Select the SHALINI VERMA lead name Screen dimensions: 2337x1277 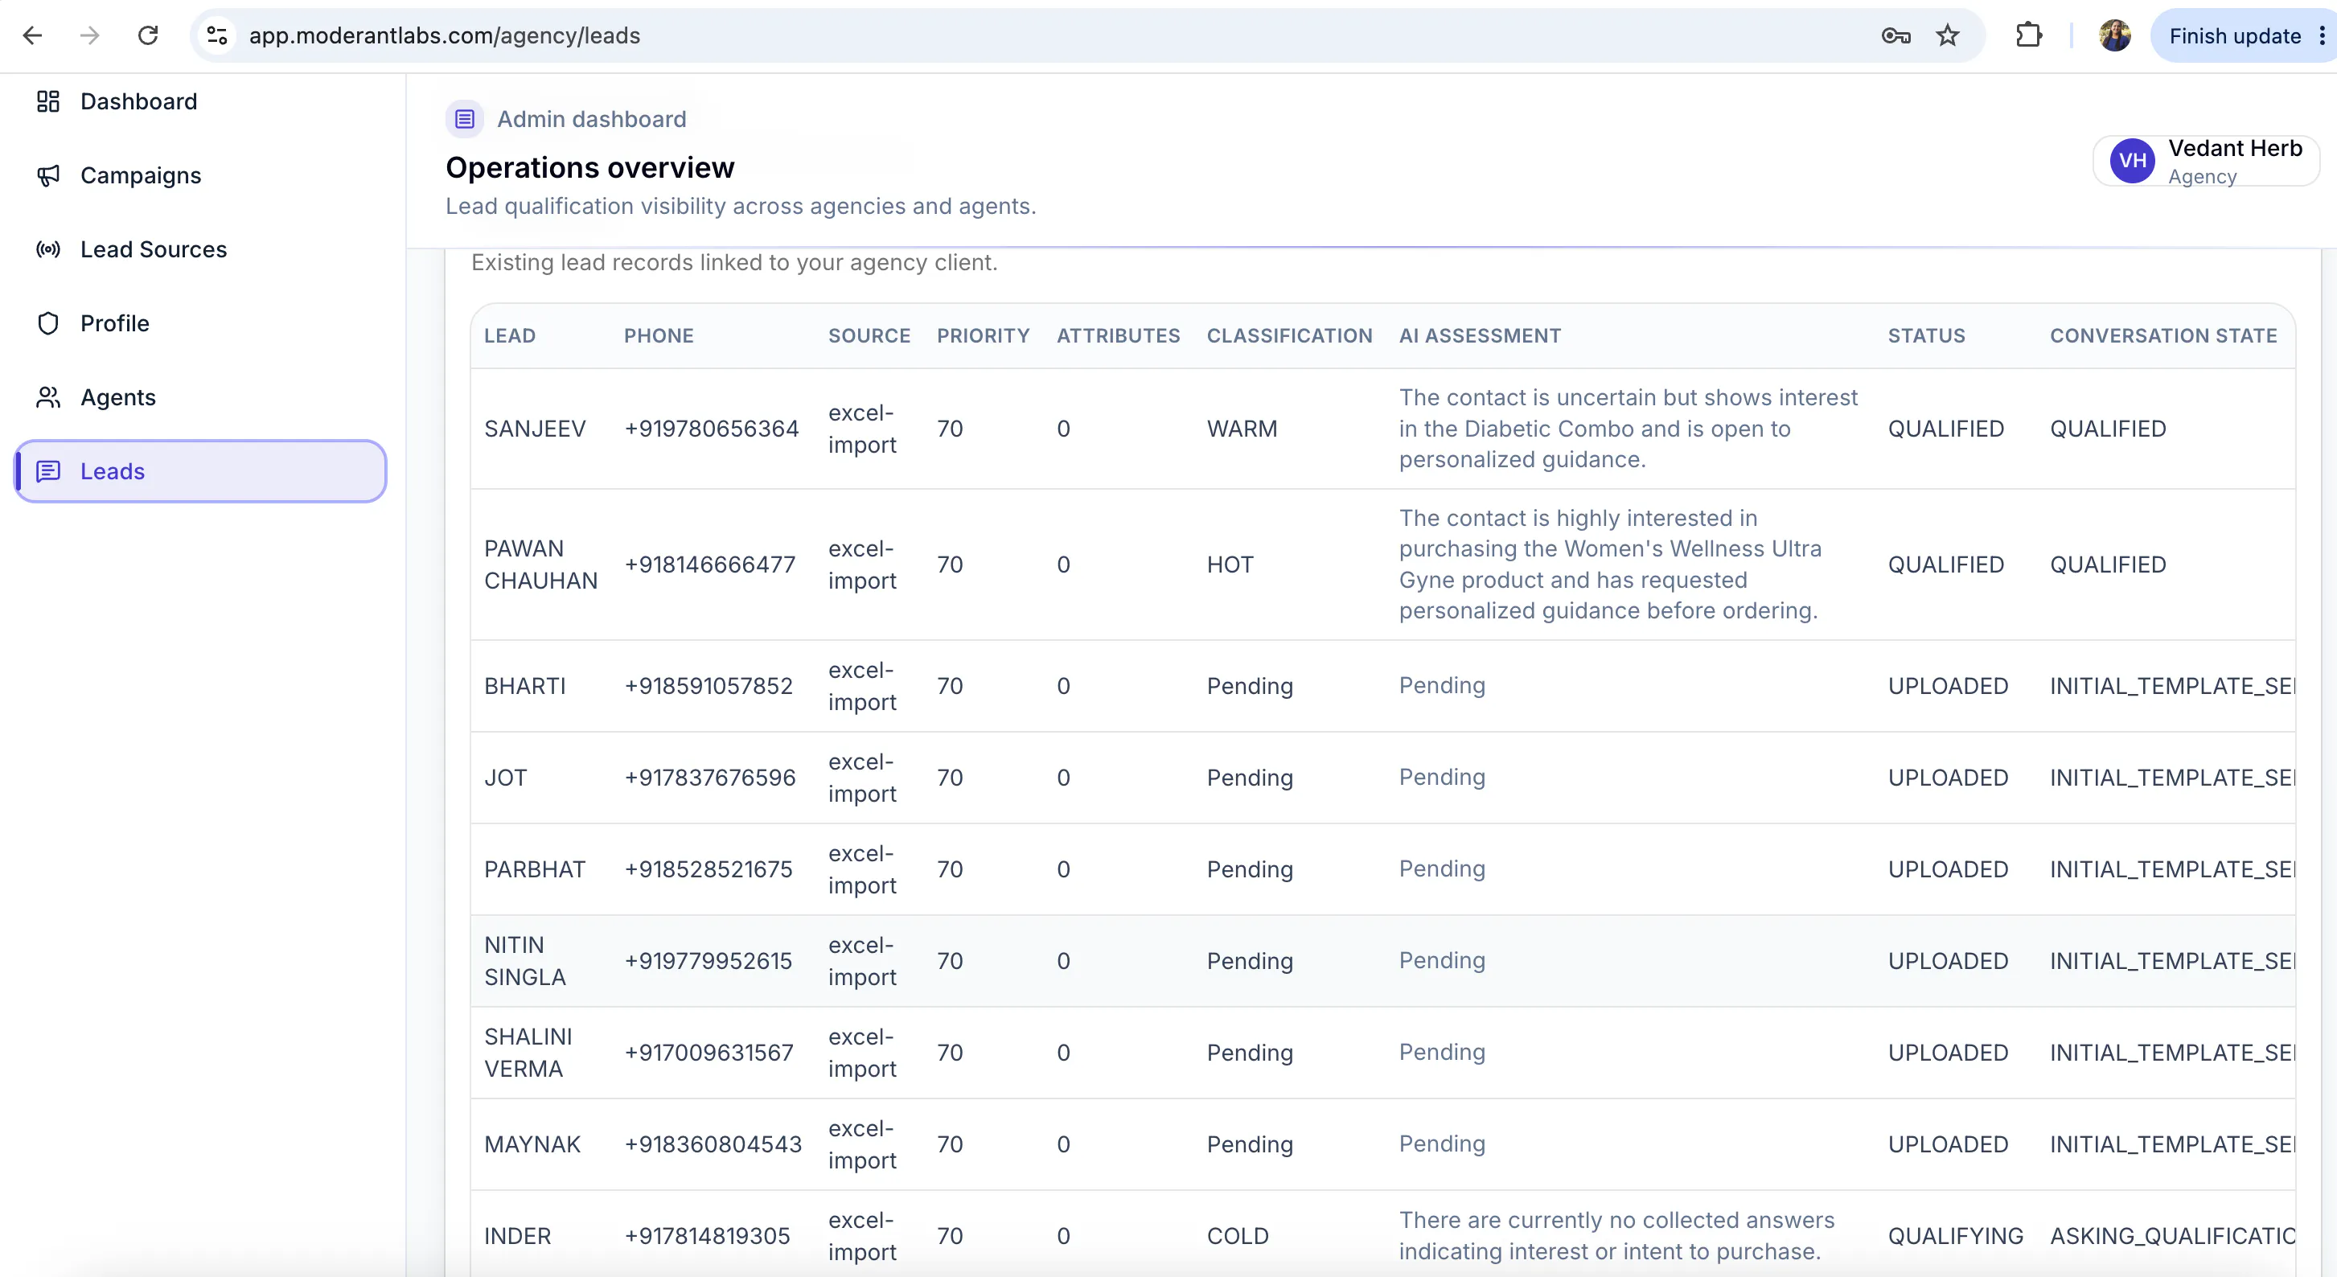pyautogui.click(x=528, y=1052)
